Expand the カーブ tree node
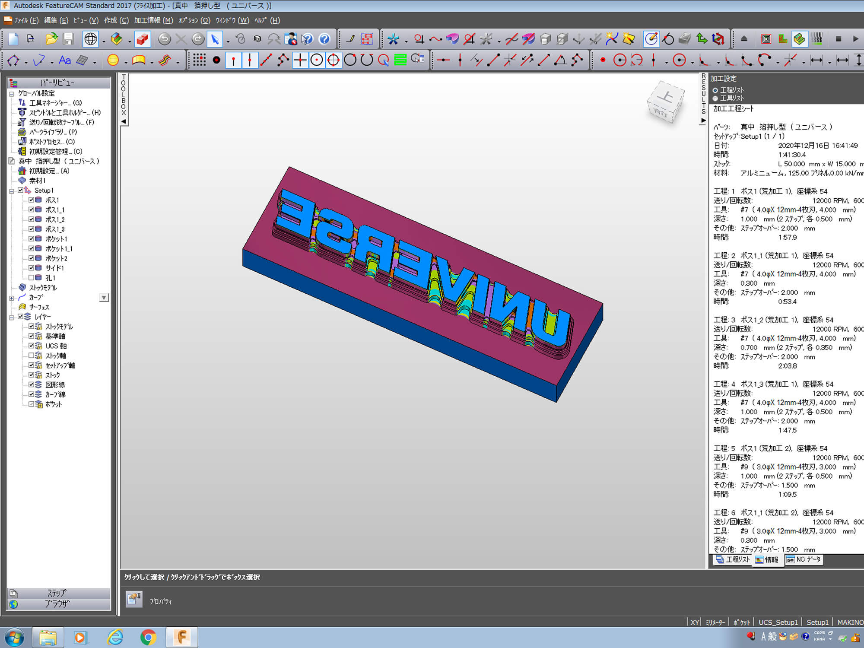This screenshot has height=648, width=864. click(12, 298)
